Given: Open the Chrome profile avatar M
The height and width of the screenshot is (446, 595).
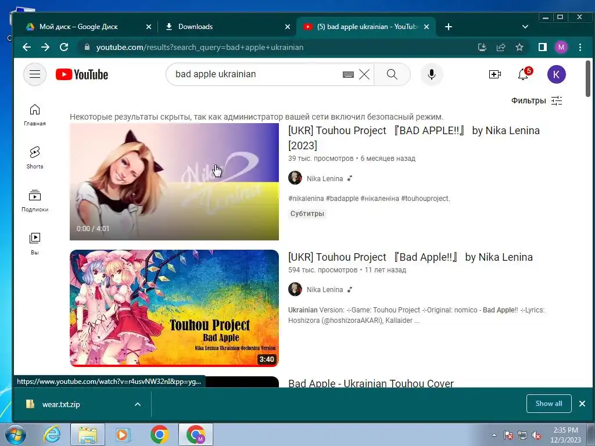Looking at the screenshot, I should coord(561,47).
